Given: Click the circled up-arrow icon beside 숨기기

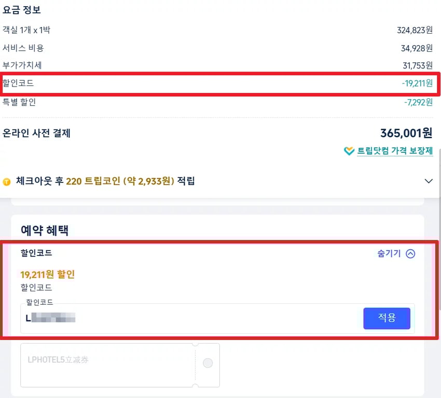Looking at the screenshot, I should point(410,254).
